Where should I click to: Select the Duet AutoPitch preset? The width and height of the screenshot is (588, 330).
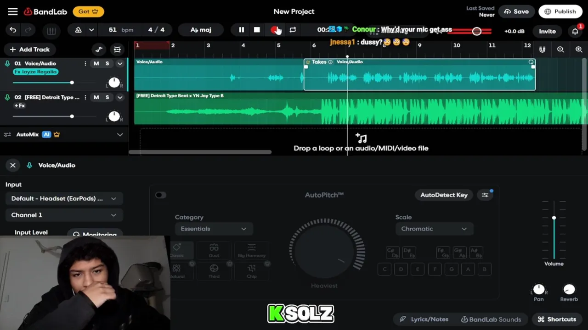(x=214, y=250)
